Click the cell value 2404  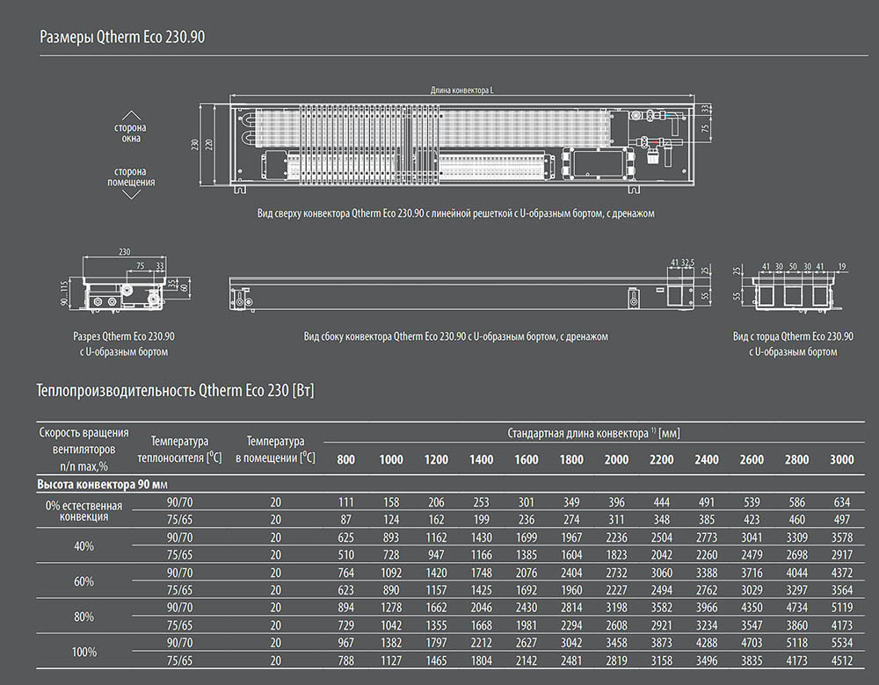coord(571,573)
